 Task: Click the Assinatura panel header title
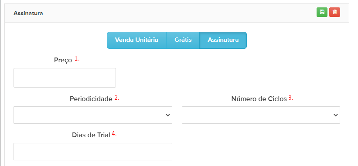pos(28,13)
